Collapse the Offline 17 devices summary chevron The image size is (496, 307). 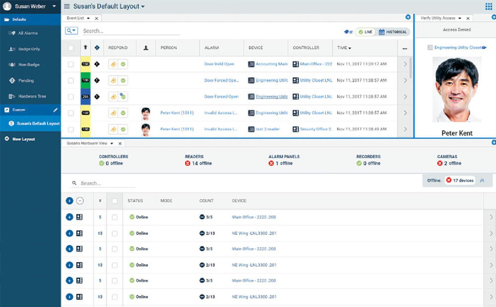tap(482, 181)
